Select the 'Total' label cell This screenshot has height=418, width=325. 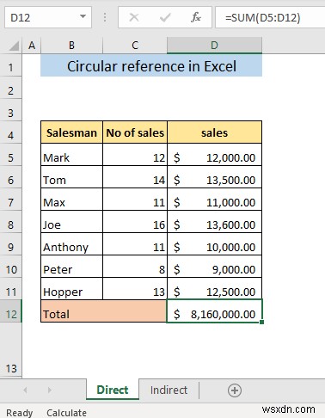103,311
